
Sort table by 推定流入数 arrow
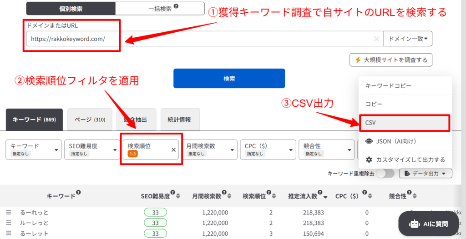coord(325,196)
